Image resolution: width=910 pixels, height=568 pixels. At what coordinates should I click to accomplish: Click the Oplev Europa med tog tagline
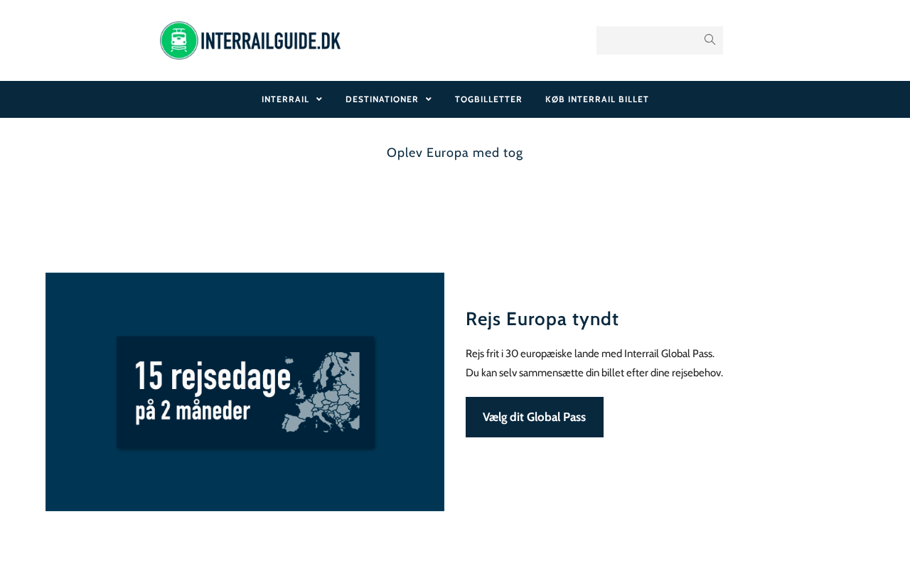(x=455, y=153)
